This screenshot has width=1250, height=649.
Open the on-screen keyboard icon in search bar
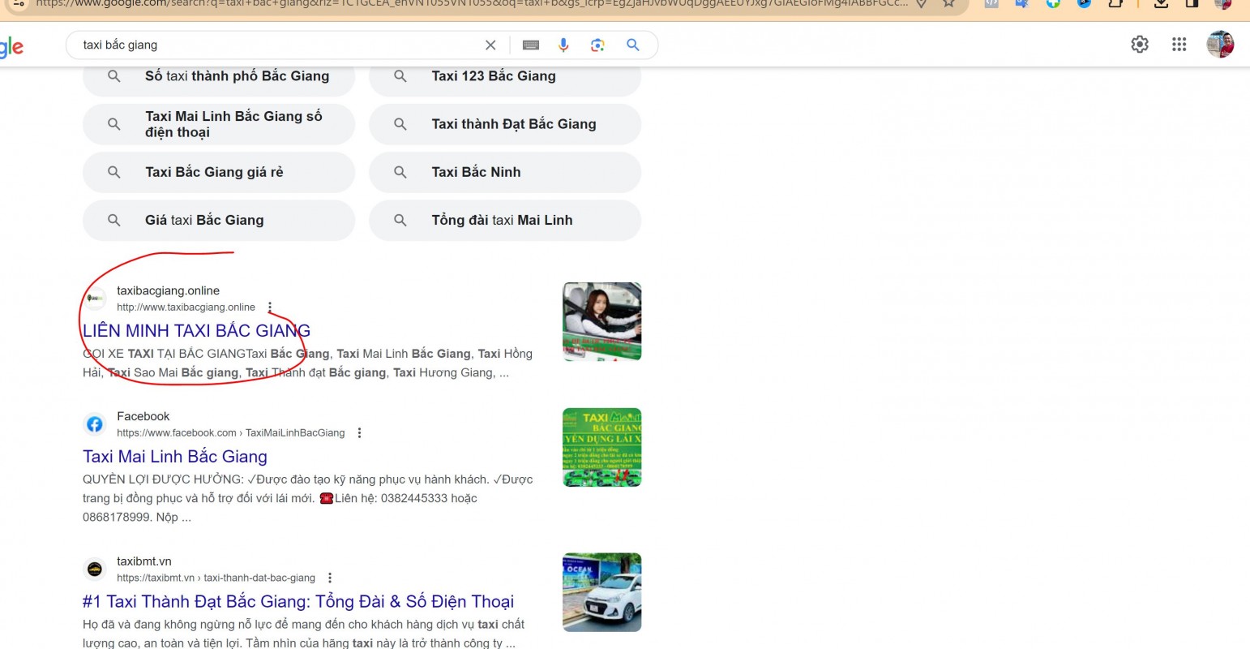click(531, 45)
